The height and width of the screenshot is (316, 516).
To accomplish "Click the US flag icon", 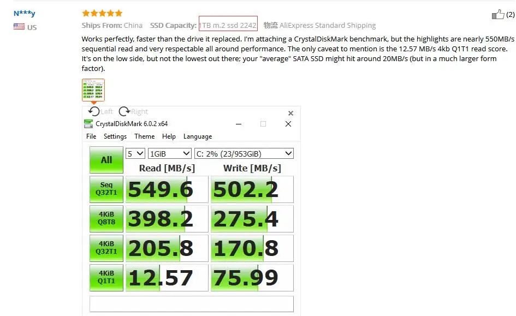I will 19,27.
